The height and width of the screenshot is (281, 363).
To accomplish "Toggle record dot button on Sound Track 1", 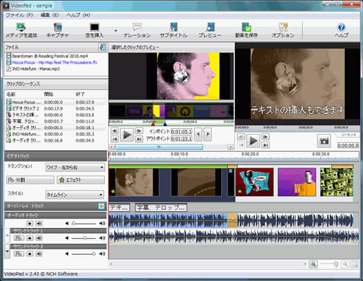I will tap(30, 238).
